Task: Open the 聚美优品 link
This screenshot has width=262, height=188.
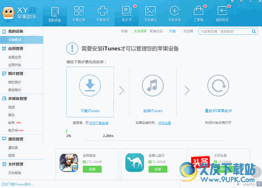Action: point(156,31)
